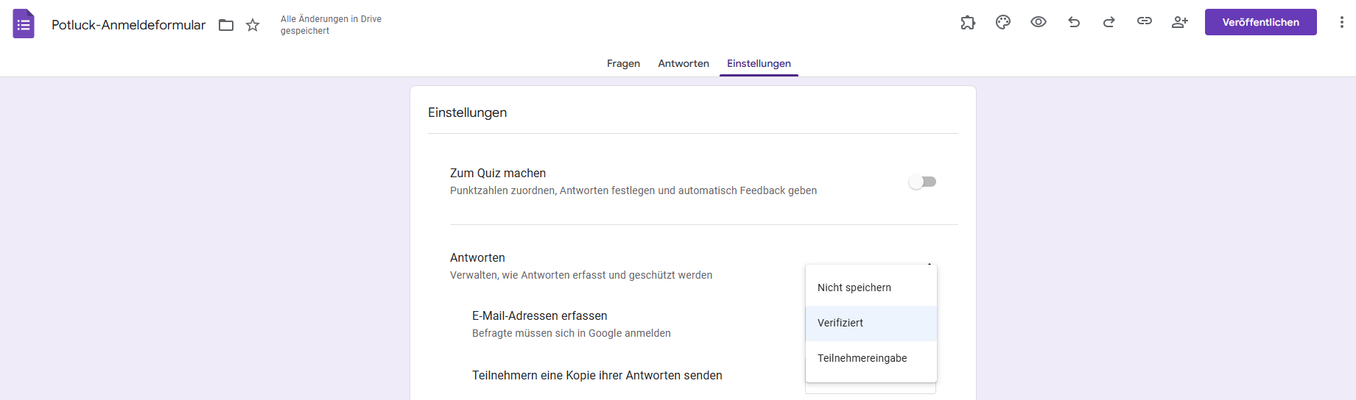
Task: Open the Antworten tab
Action: [x=684, y=63]
